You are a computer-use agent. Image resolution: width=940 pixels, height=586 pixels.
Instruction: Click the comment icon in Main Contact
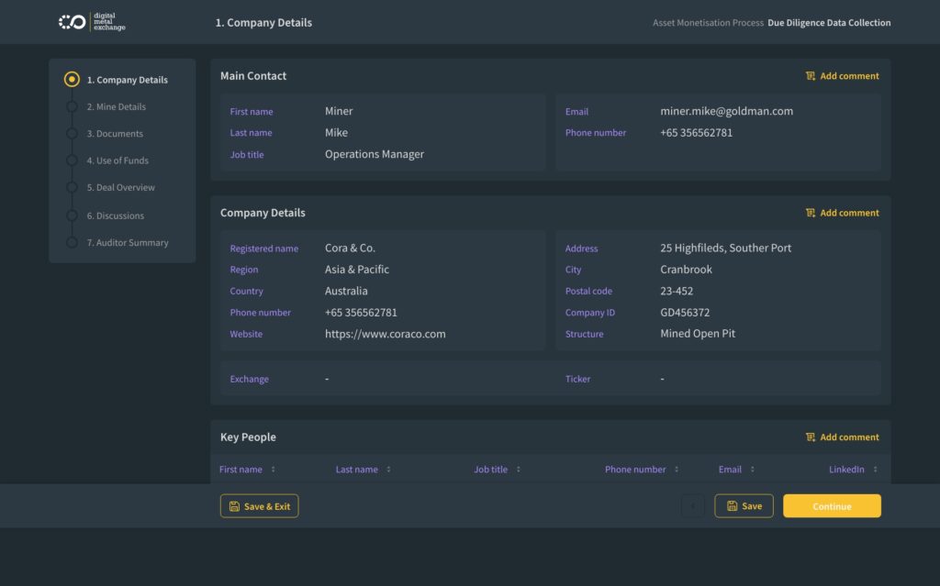(x=811, y=76)
